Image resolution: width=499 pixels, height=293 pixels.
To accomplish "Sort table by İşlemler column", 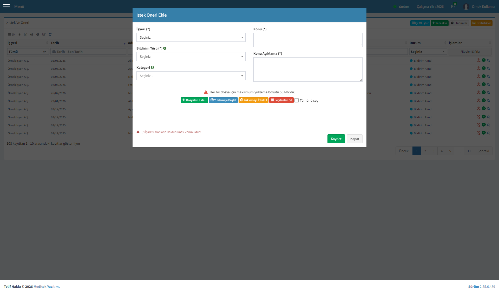I will pos(470,43).
